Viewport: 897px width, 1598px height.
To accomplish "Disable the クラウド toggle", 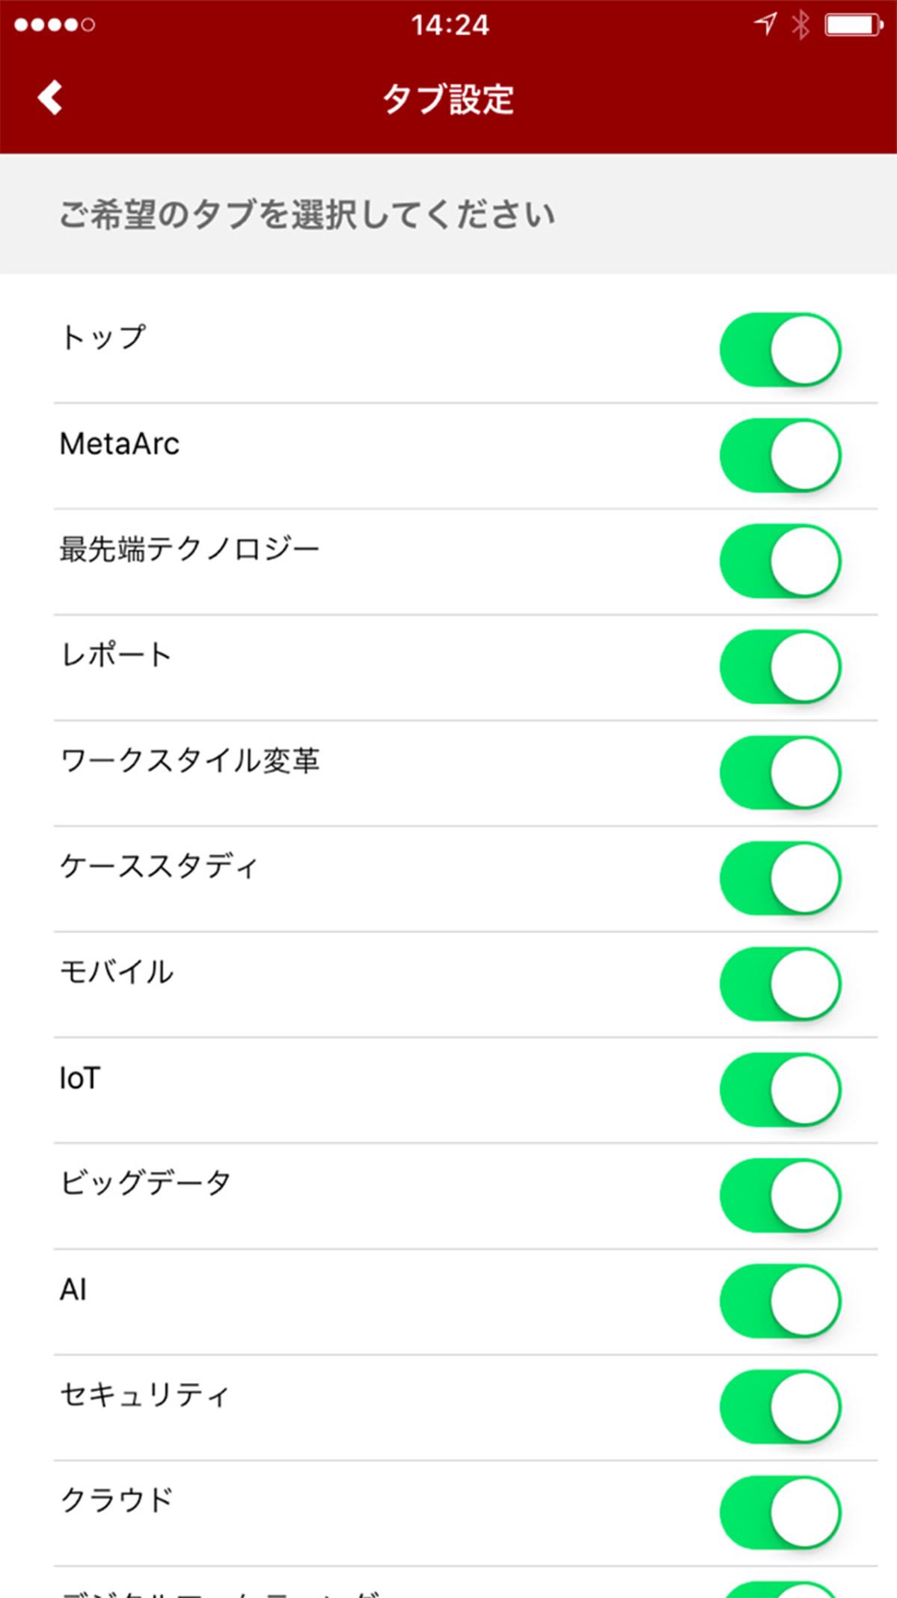I will (780, 1512).
